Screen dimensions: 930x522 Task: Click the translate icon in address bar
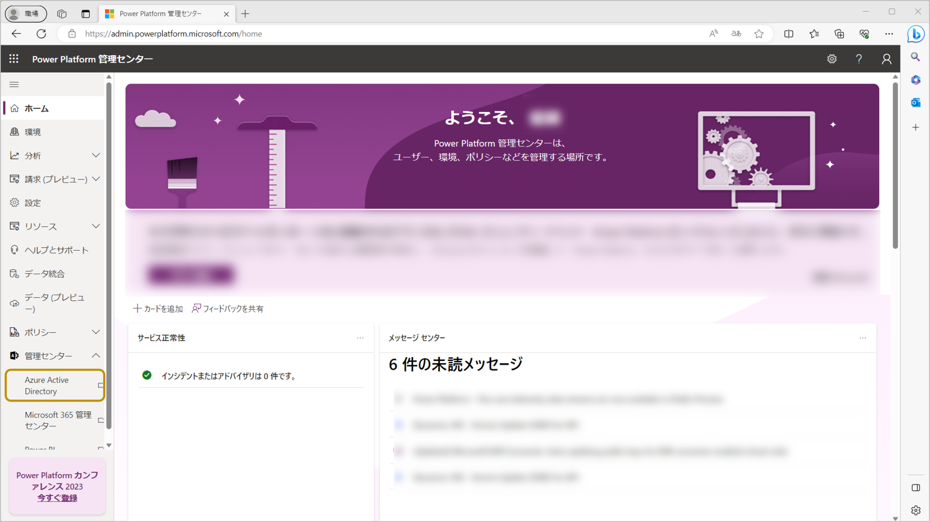pyautogui.click(x=736, y=33)
